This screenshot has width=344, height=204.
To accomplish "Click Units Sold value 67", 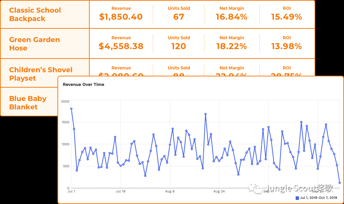I will [179, 17].
